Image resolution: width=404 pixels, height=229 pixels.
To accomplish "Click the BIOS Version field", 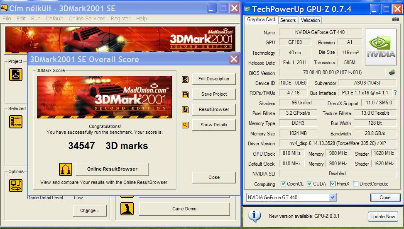I will tap(332, 72).
